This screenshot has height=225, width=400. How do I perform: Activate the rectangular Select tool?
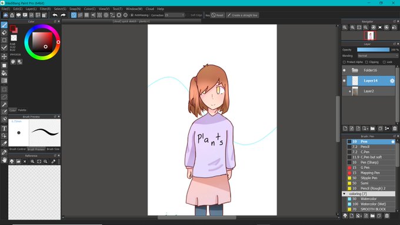[4, 89]
